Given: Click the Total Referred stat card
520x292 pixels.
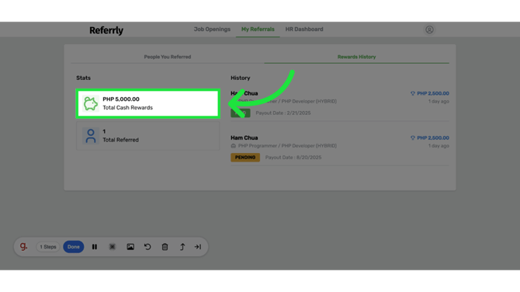Looking at the screenshot, I should point(147,136).
